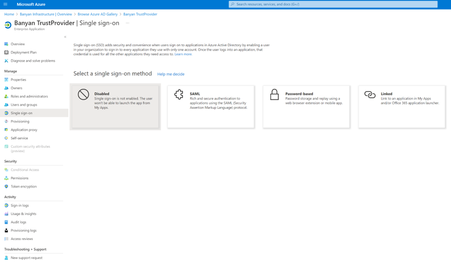Viewport: 451px width, 265px height.
Task: Click the Banyan TrustProvider app logo icon
Action: coord(8,25)
